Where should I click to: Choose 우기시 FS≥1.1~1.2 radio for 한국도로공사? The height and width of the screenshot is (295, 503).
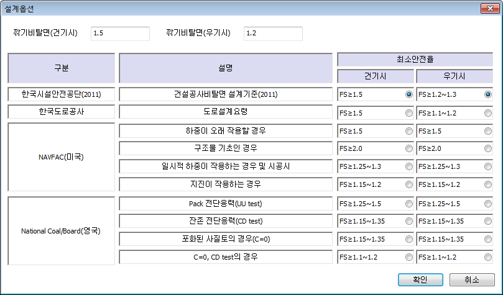point(488,113)
